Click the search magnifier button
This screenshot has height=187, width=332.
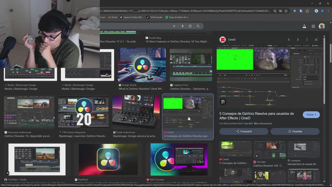[x=198, y=26]
